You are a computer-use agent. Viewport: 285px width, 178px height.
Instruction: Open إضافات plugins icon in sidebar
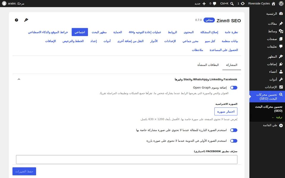(281, 64)
